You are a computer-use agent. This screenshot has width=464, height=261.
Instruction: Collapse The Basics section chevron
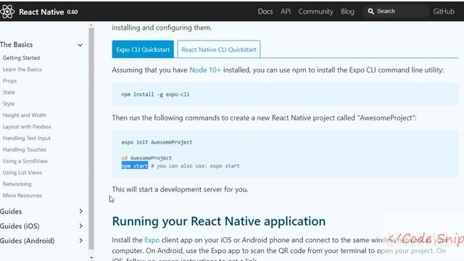(x=80, y=45)
